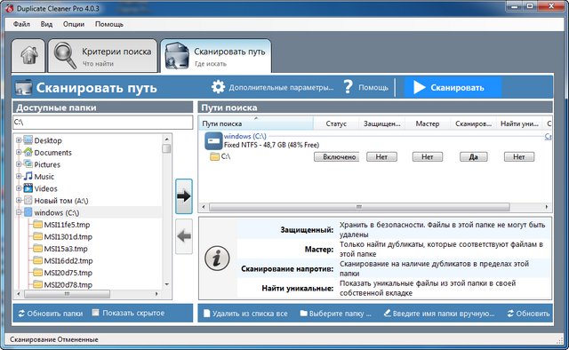Image resolution: width=569 pixels, height=350 pixels.
Task: Open the Home tab with house icon
Action: point(28,56)
